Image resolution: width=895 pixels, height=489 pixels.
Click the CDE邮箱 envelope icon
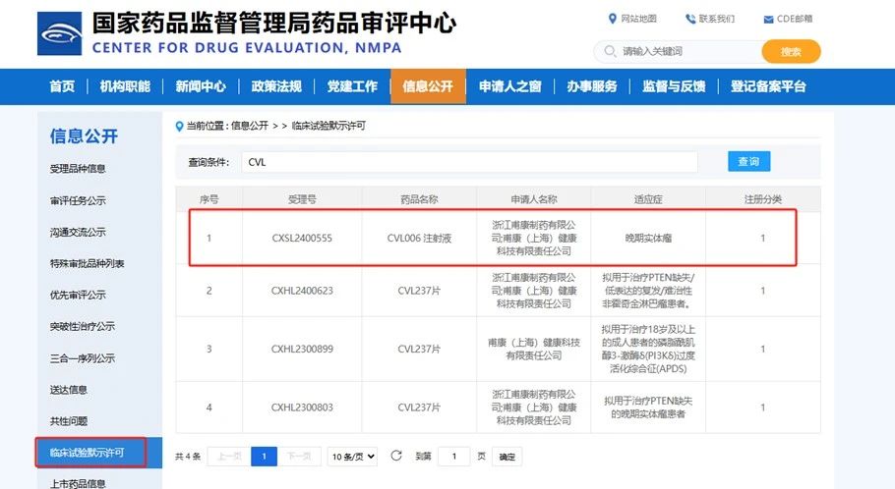coord(768,20)
